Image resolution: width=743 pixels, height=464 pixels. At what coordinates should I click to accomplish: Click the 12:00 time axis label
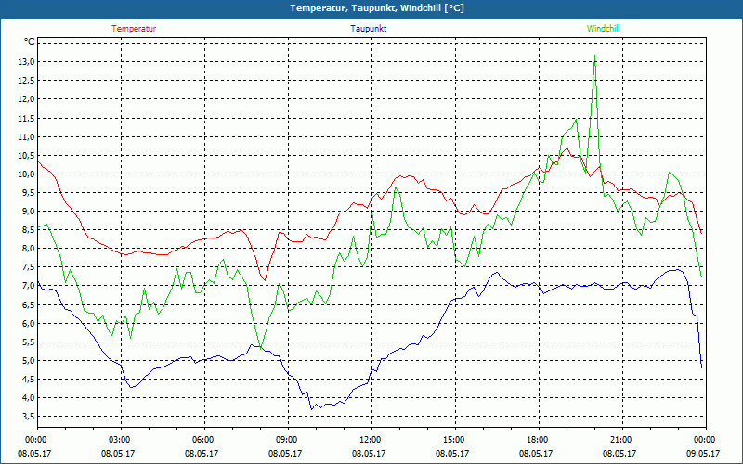click(371, 440)
